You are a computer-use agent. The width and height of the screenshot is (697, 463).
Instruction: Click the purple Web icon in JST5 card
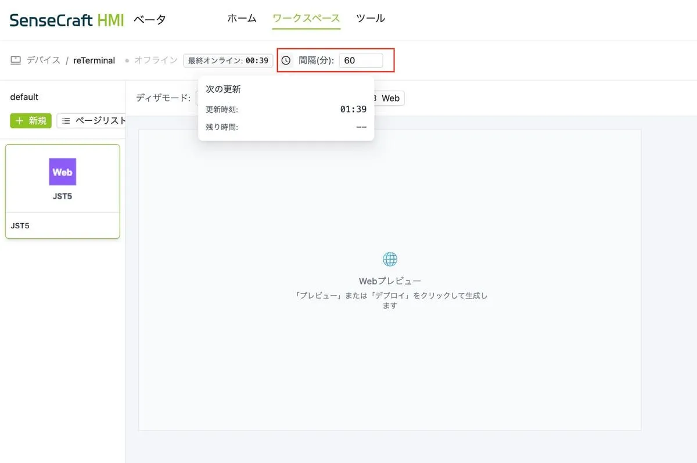coord(62,172)
